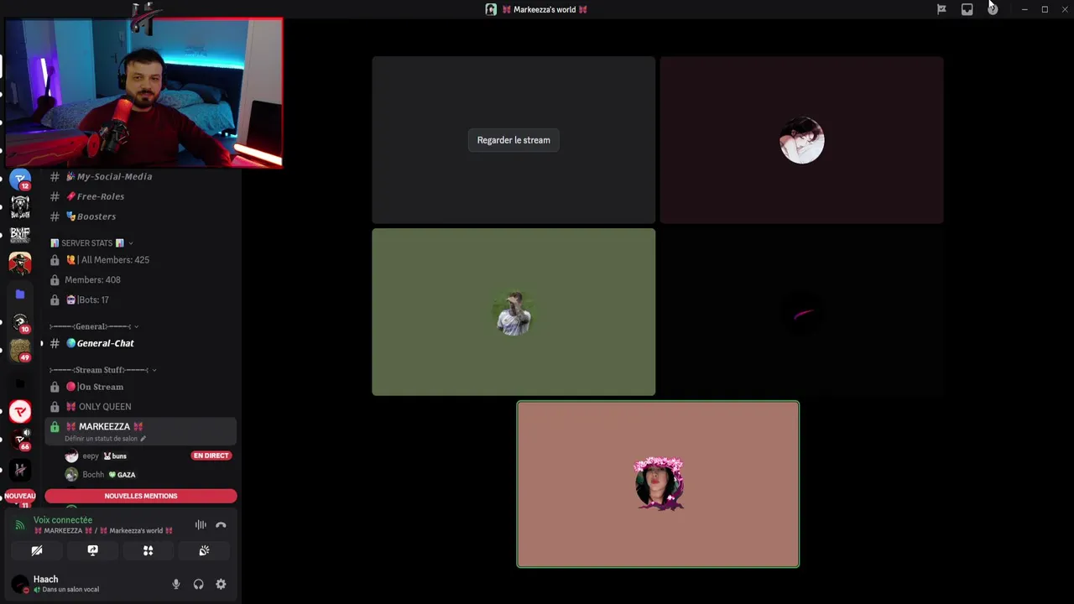
Task: Deafen audio with the headphones icon
Action: coord(199,584)
